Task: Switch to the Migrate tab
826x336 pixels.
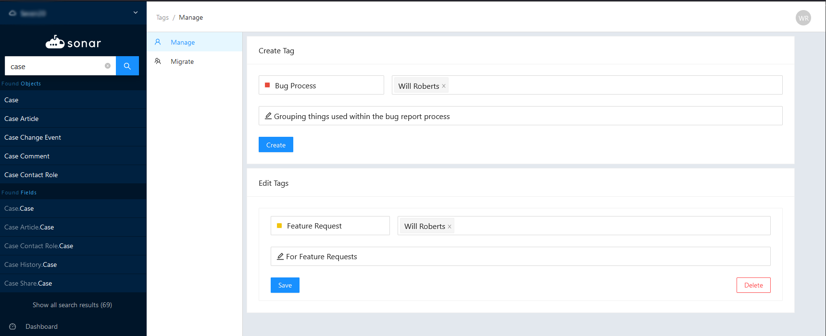Action: pos(182,61)
